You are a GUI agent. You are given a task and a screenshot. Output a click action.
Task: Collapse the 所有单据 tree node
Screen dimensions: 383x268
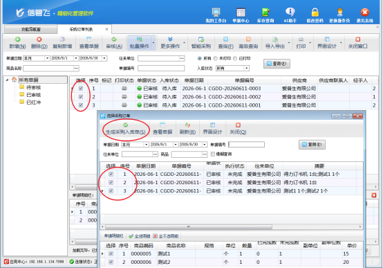pyautogui.click(x=7, y=80)
